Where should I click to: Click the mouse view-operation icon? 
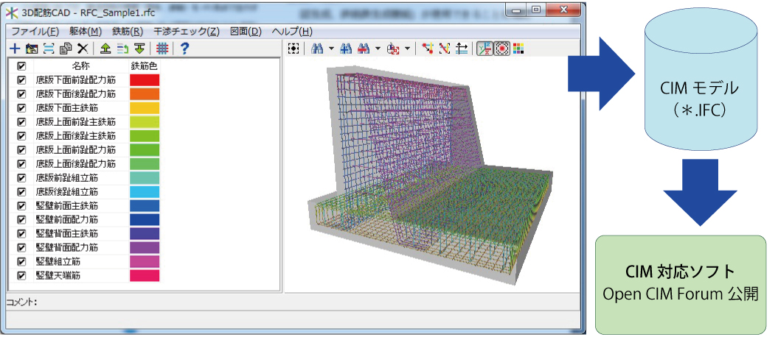394,49
